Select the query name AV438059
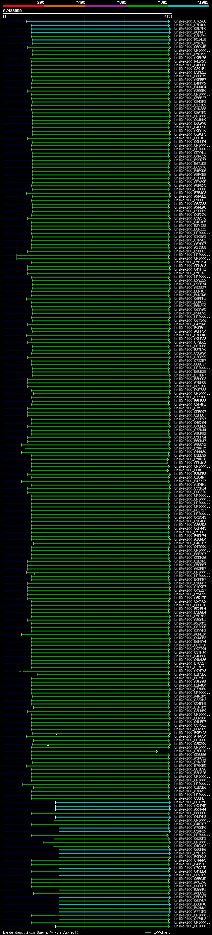The height and width of the screenshot is (935, 212). point(12,11)
